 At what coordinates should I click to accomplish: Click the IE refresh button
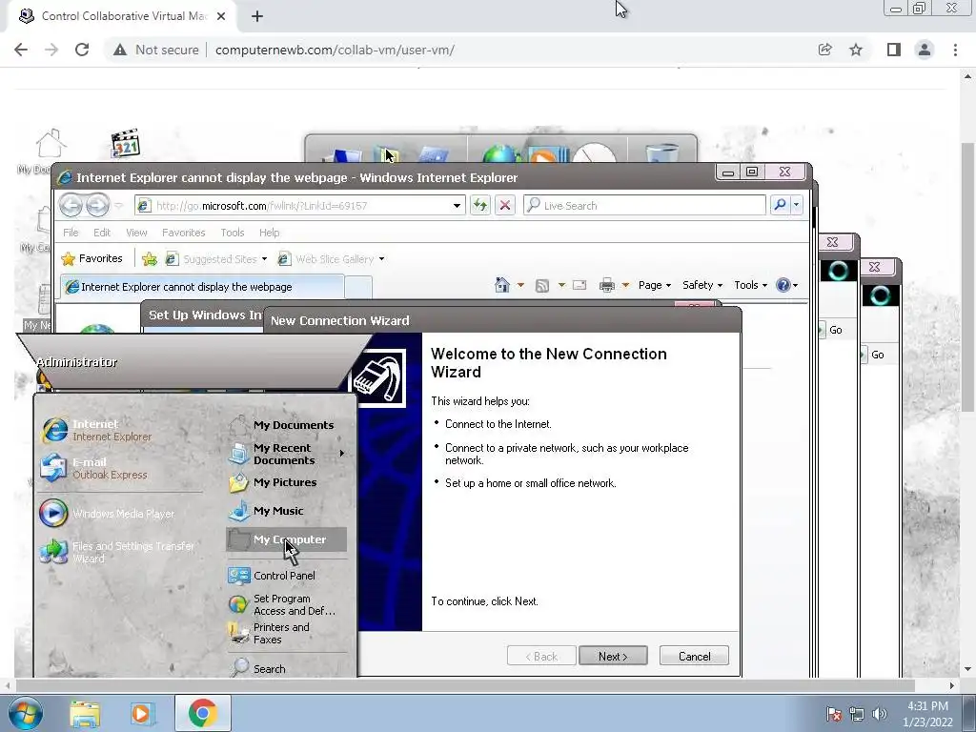click(480, 205)
